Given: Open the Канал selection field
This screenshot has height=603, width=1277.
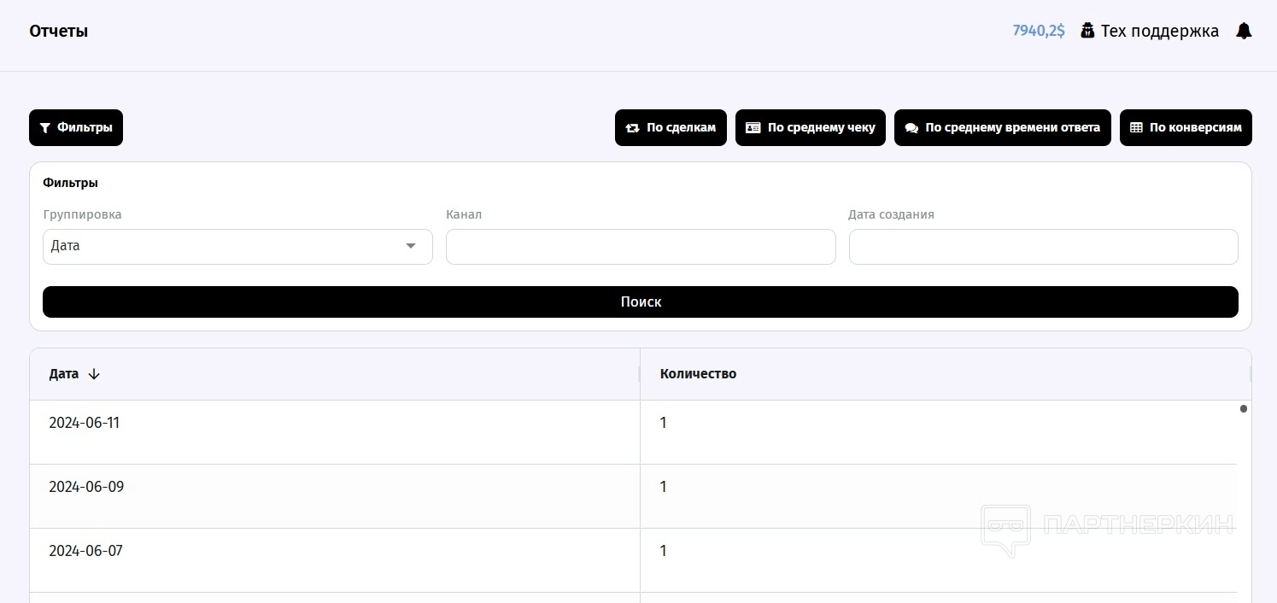Looking at the screenshot, I should click(x=641, y=247).
